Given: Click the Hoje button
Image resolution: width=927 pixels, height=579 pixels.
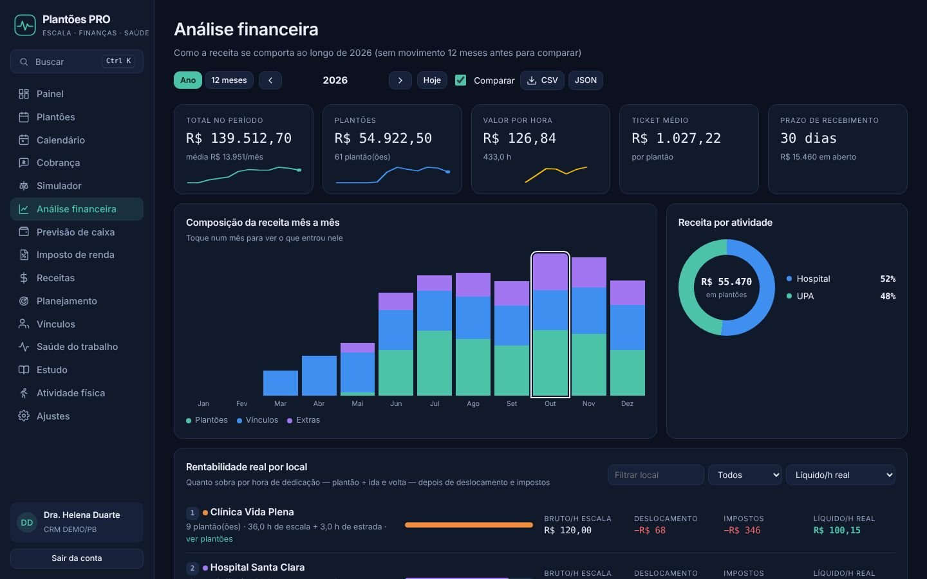Looking at the screenshot, I should (432, 80).
